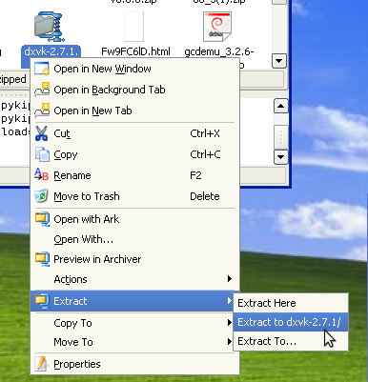Select the gcdemu Debian package icon
Image resolution: width=368 pixels, height=382 pixels.
217,27
